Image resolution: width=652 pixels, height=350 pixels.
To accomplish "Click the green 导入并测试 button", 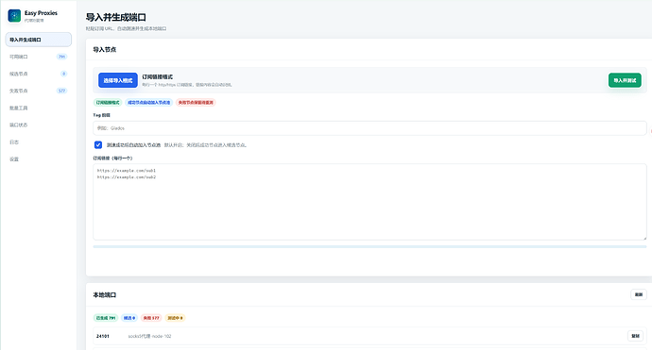I will coord(625,80).
